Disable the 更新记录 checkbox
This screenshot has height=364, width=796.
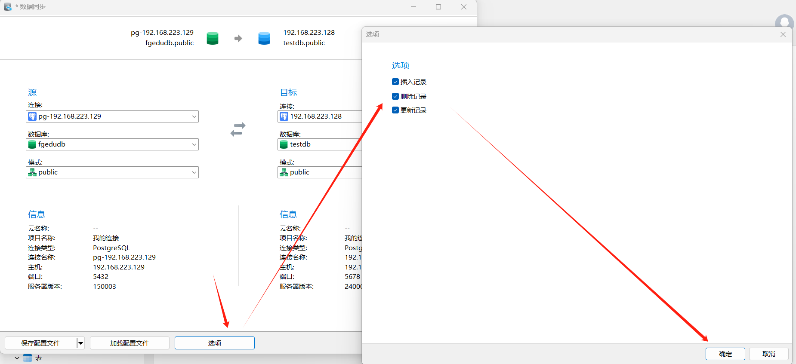(395, 110)
